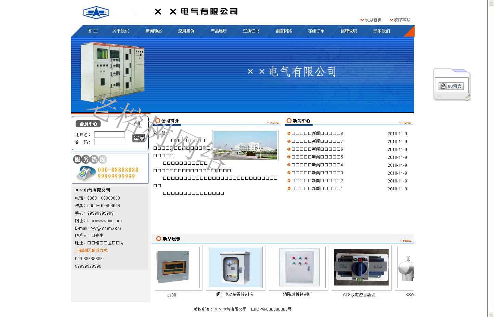Click the 新品展示 section header icon
Viewport: 494px width, 317px height.
tap(159, 239)
